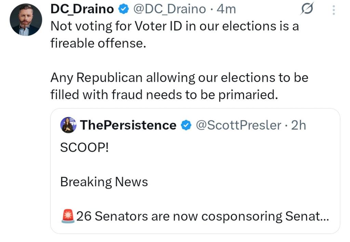Click 'Breaking News' in quoted post
The width and height of the screenshot is (350, 242).
(x=104, y=182)
